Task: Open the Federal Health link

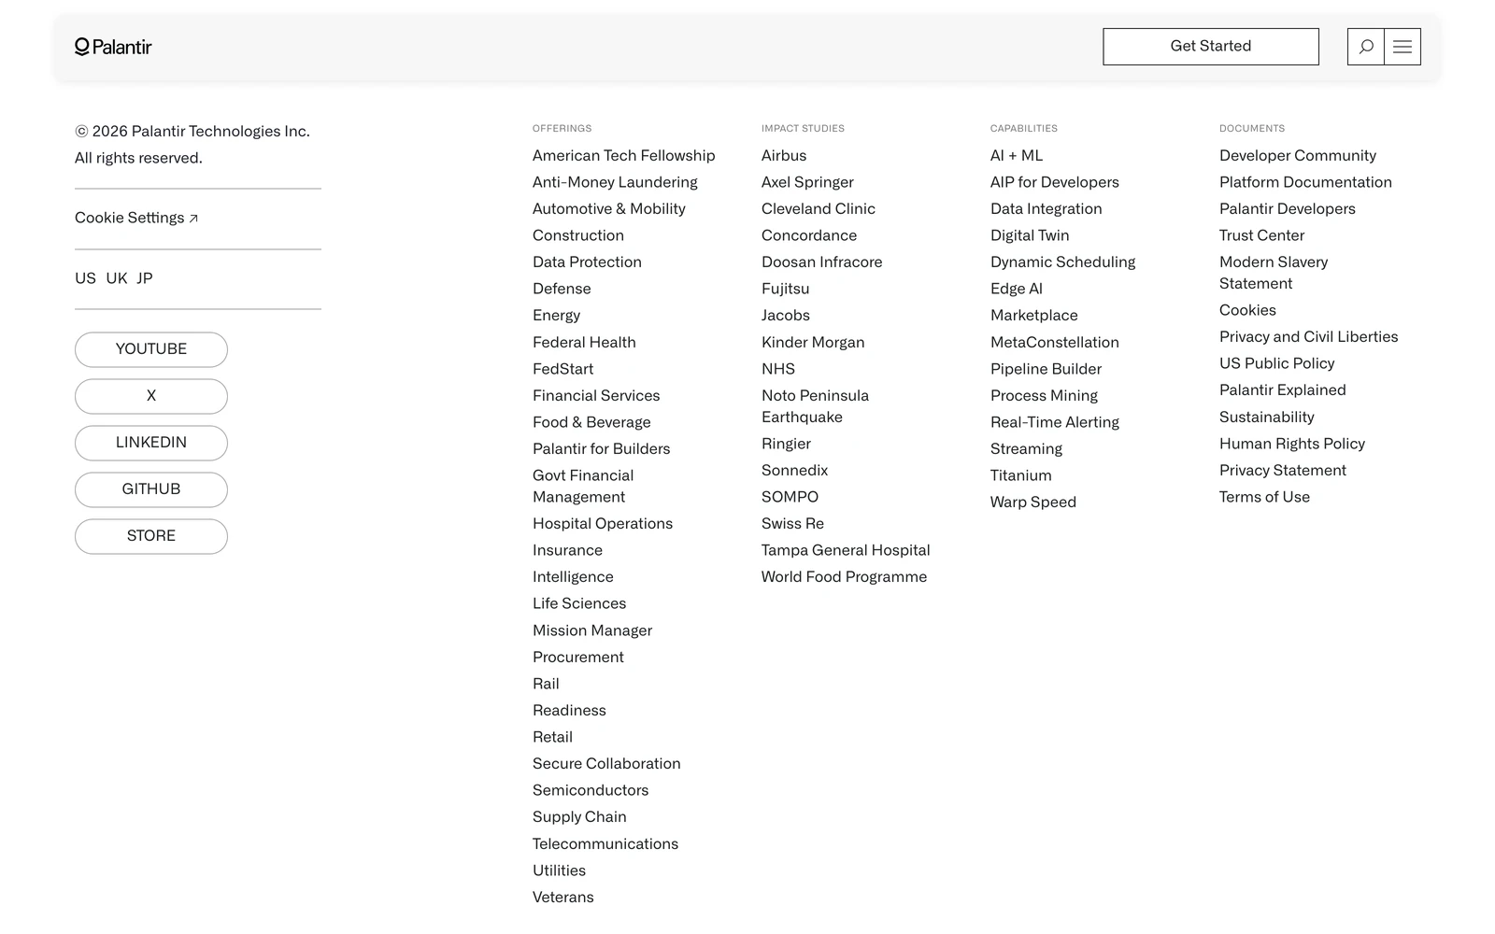Action: [584, 343]
